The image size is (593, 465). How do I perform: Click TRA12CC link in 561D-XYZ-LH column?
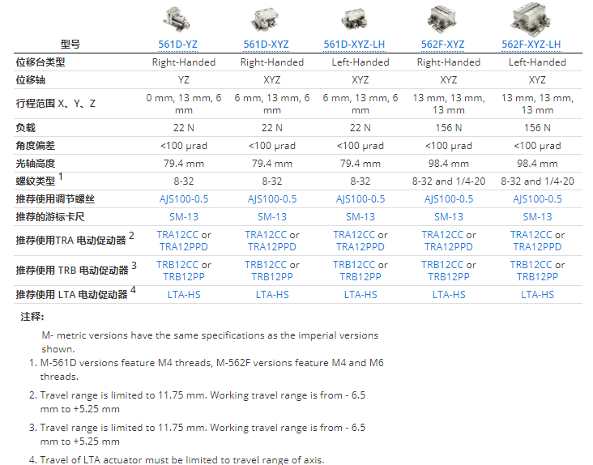(x=354, y=235)
